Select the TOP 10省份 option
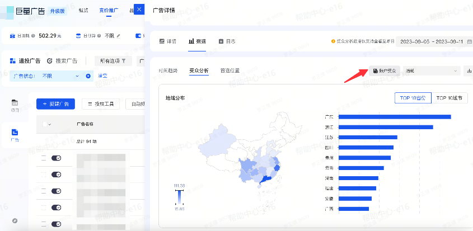 (413, 98)
